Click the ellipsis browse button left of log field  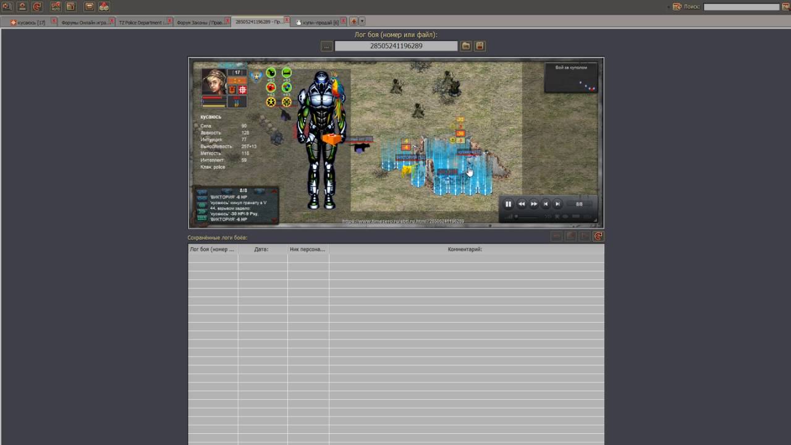click(327, 46)
